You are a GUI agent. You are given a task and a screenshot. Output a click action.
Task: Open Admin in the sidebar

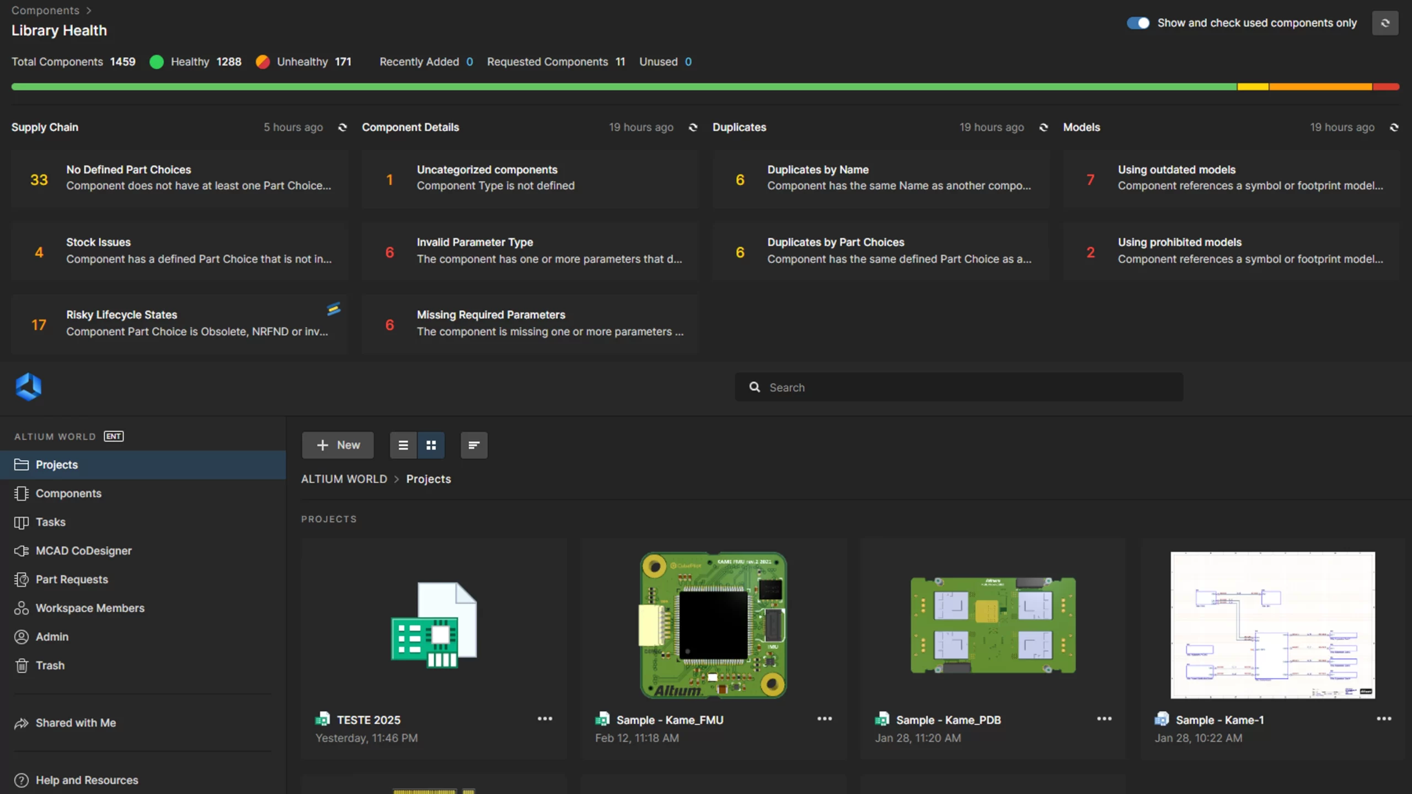pos(143,637)
